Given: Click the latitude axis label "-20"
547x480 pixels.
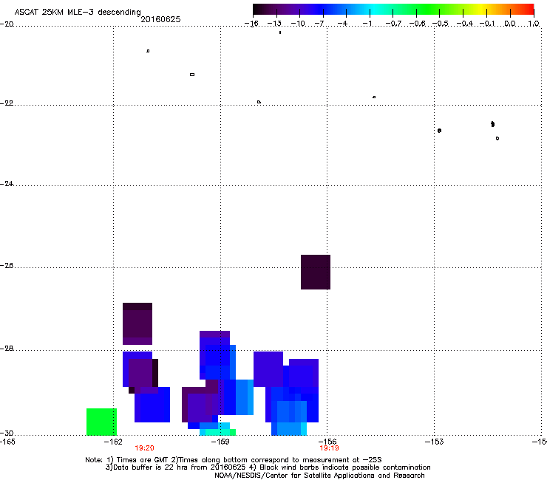Looking at the screenshot, I should coord(7,24).
